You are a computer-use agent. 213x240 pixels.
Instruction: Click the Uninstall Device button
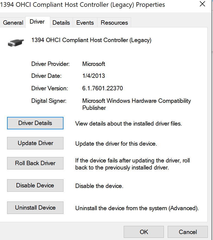35,208
